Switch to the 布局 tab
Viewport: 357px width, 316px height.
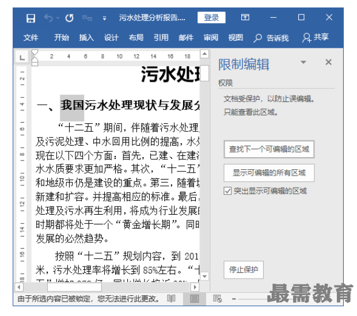[136, 37]
